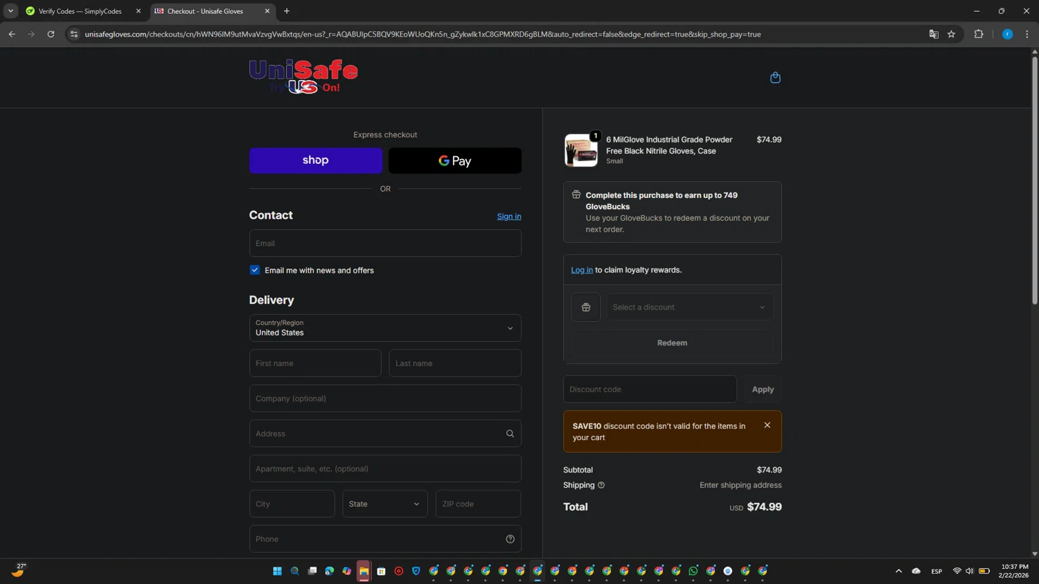
Task: Open the Select a discount dropdown
Action: pos(690,307)
